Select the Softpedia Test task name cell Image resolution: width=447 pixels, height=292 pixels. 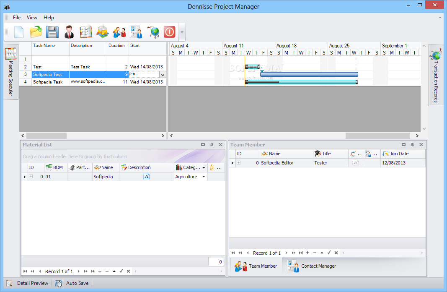(50, 75)
